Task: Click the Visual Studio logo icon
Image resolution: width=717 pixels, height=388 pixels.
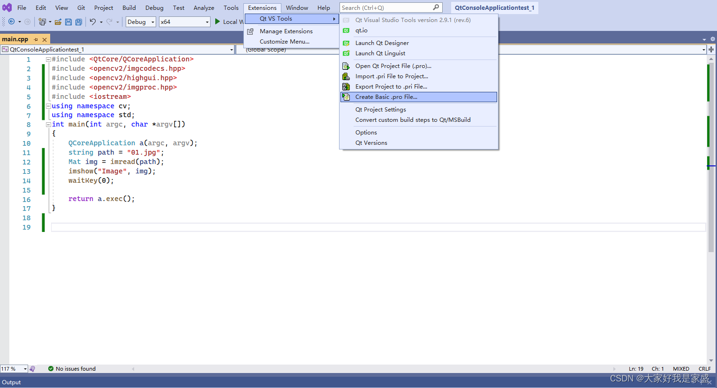Action: (x=7, y=7)
